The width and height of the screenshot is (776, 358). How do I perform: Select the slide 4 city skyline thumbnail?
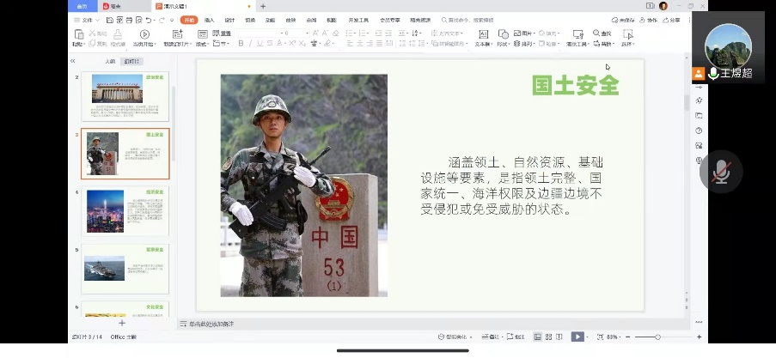point(106,211)
